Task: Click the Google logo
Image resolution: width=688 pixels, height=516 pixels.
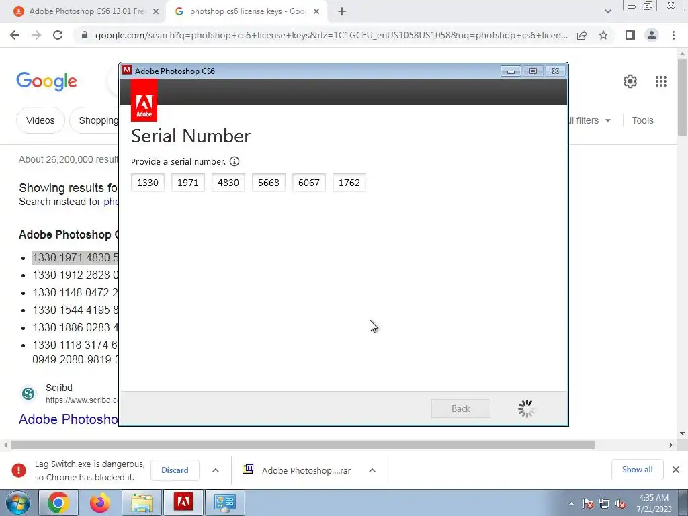Action: 46,81
